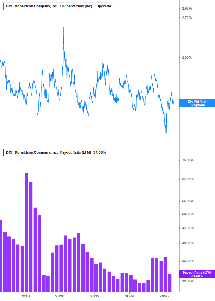
Task: Click the 2026 label on the time axis
Action: point(164,296)
